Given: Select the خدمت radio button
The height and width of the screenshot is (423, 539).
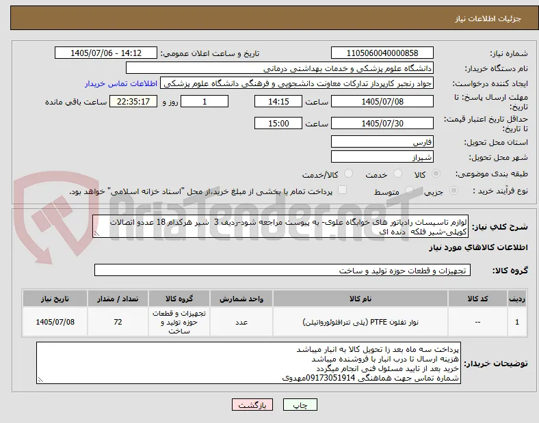Looking at the screenshot, I should [x=397, y=174].
